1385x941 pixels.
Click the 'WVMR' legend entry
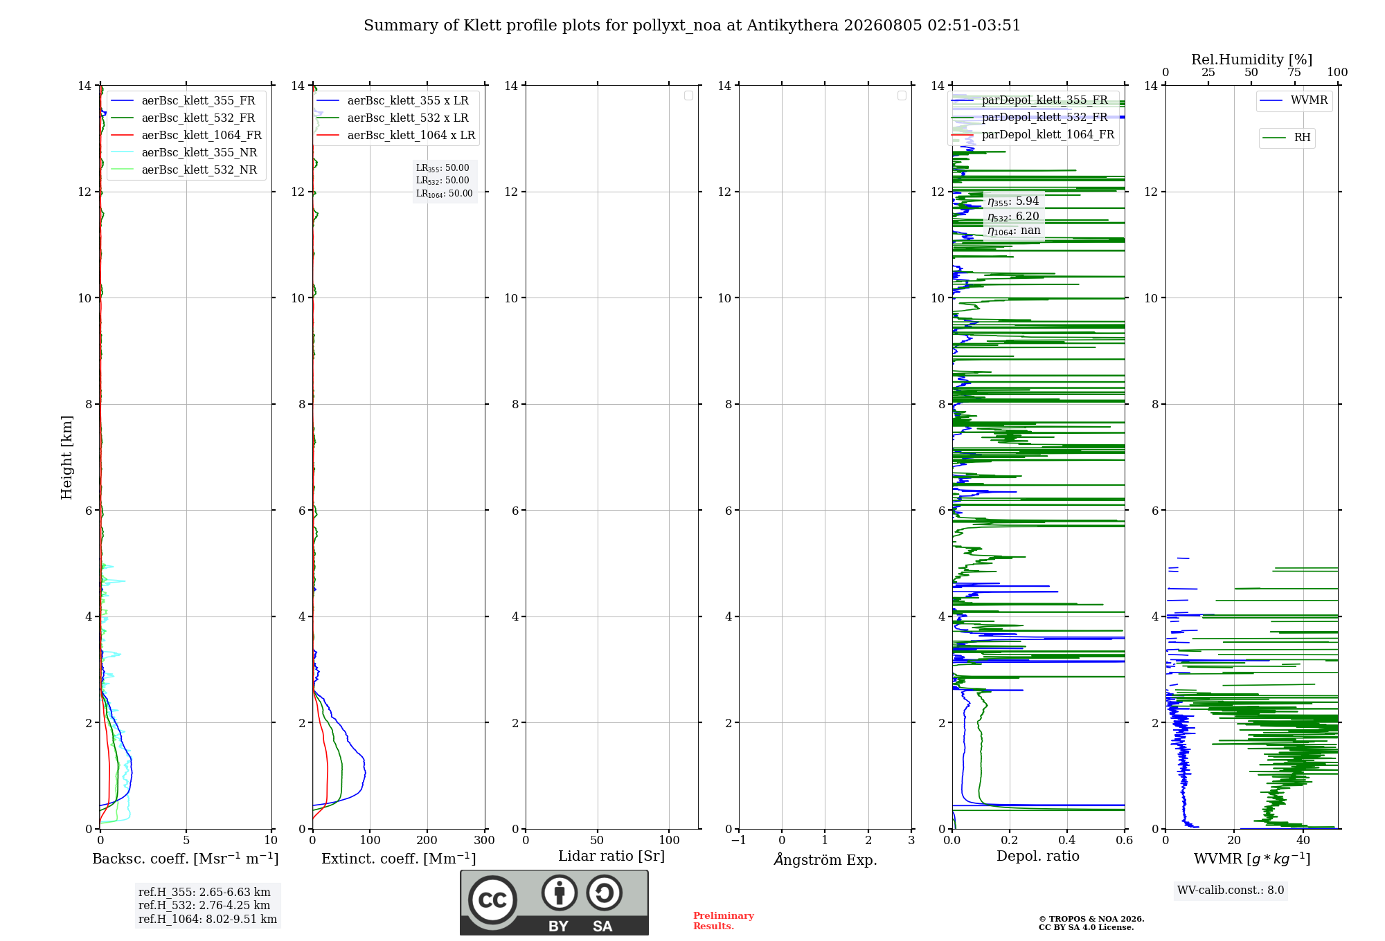pos(1309,100)
